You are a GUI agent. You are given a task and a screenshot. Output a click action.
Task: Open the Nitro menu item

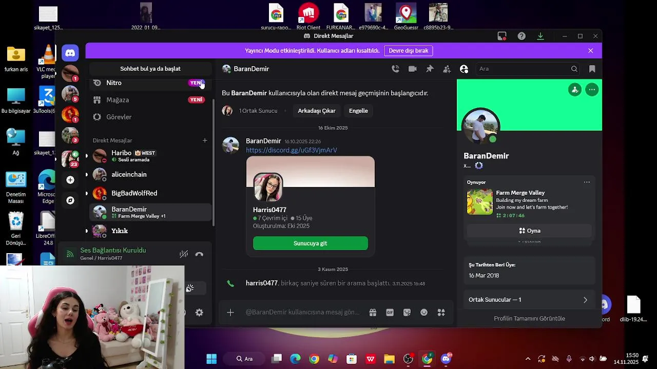(x=150, y=83)
